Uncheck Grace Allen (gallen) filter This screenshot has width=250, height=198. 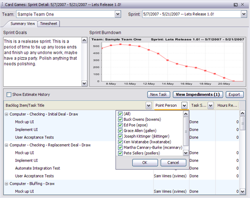[120, 131]
